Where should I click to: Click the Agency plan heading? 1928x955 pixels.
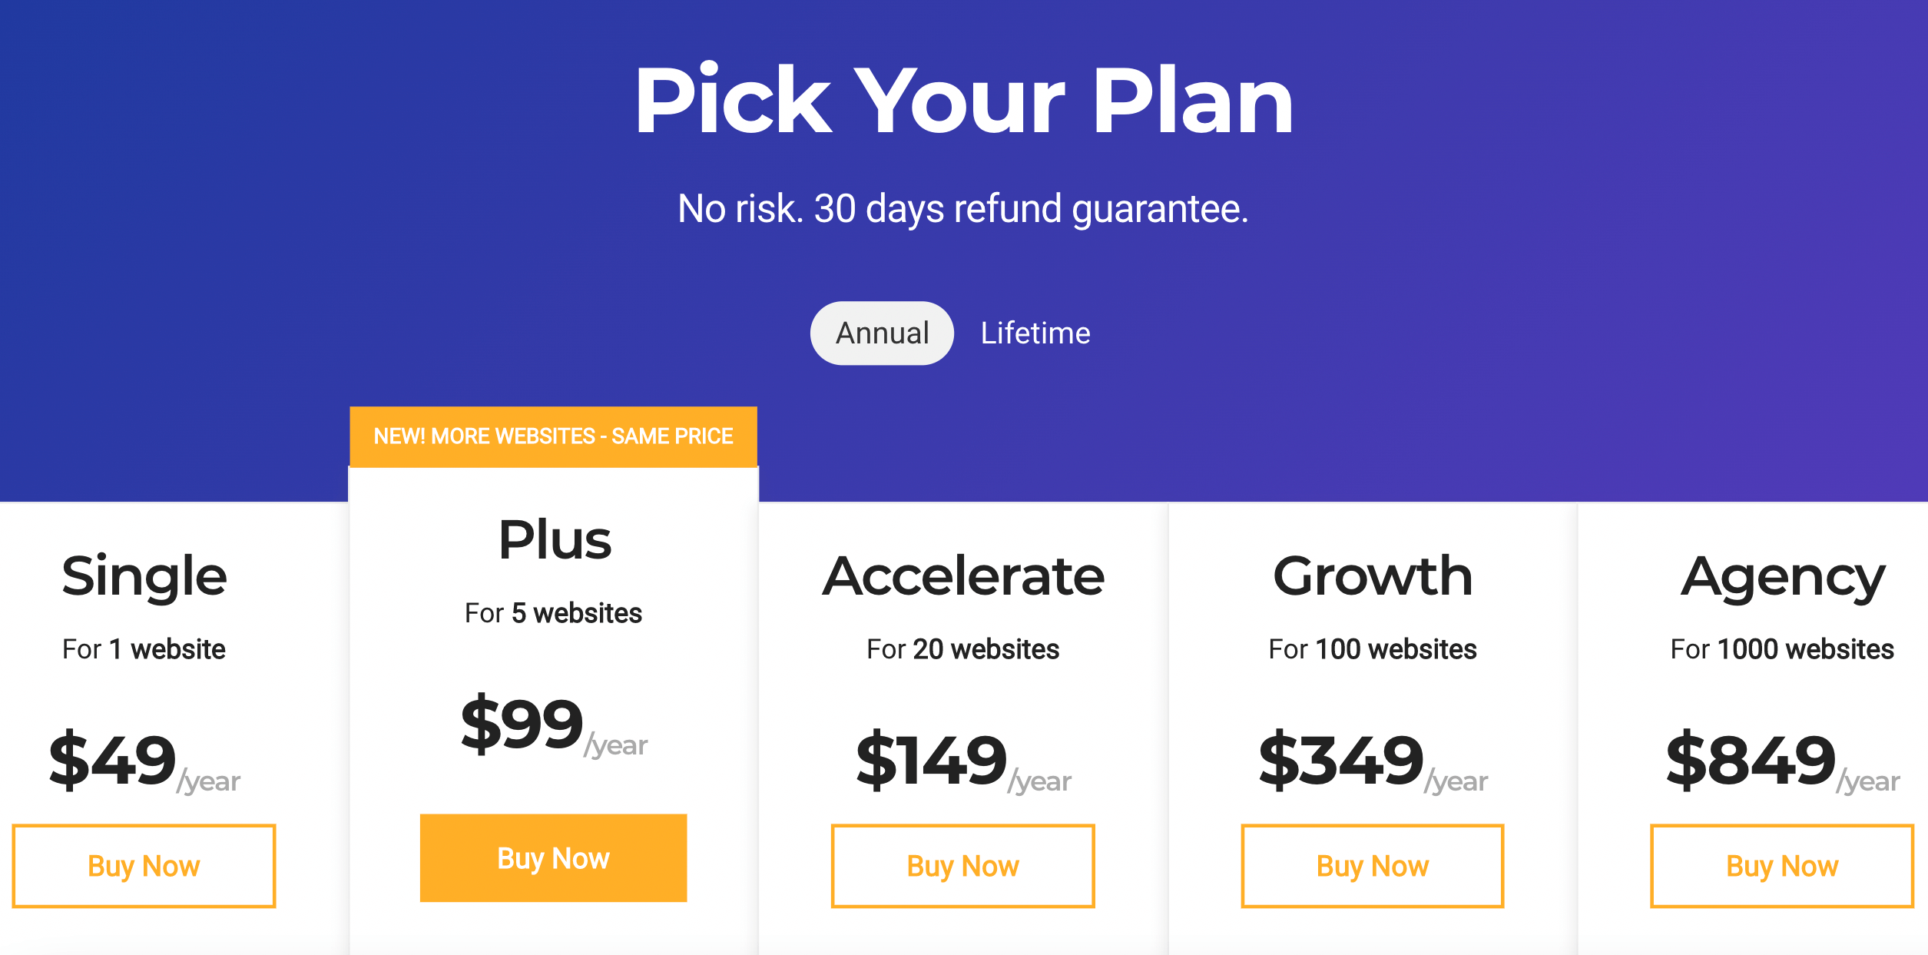point(1782,578)
